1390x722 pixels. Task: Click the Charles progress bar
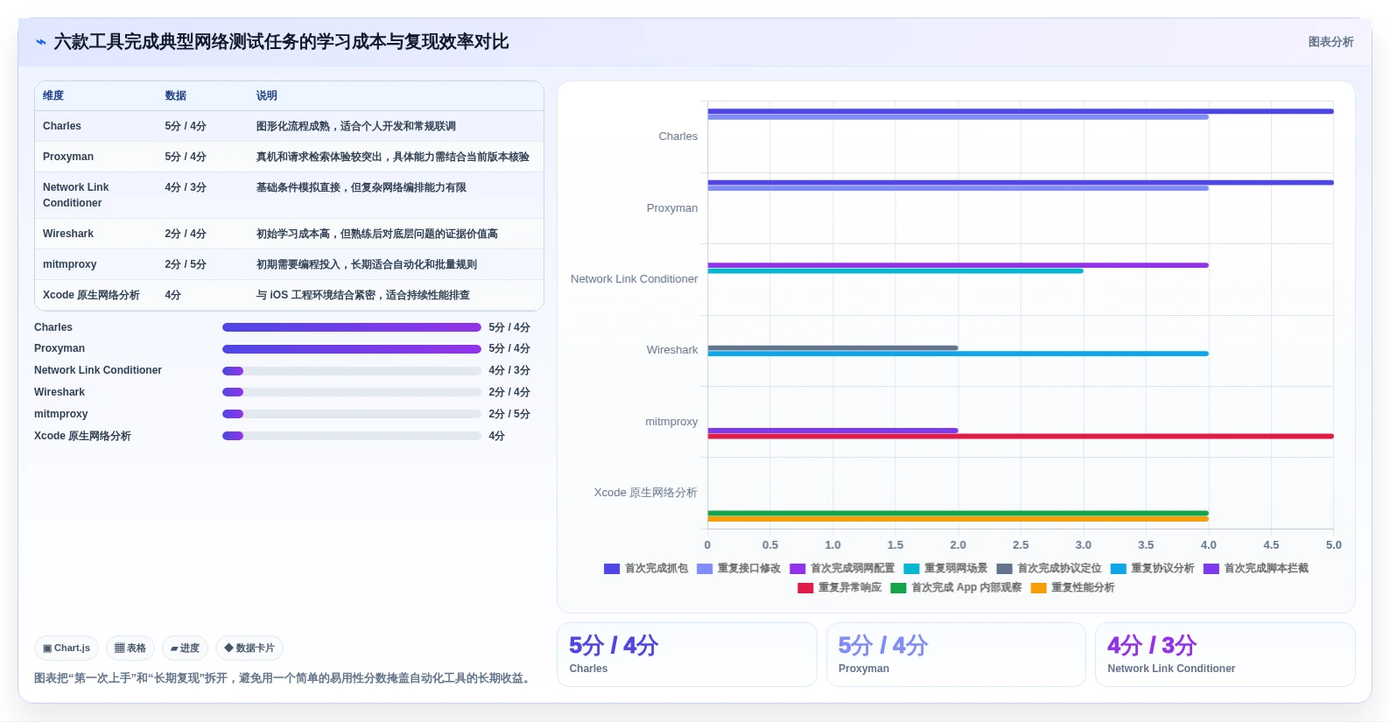coord(352,327)
